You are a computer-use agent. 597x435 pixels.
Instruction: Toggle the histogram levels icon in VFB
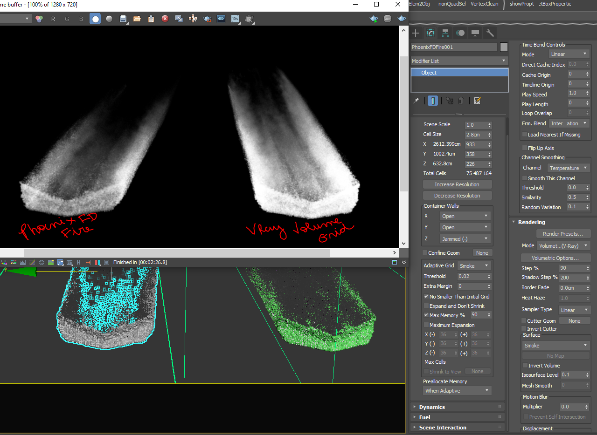pyautogui.click(x=22, y=262)
